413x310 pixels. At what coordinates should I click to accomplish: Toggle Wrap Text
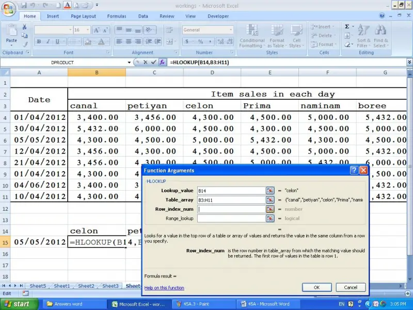(x=170, y=30)
